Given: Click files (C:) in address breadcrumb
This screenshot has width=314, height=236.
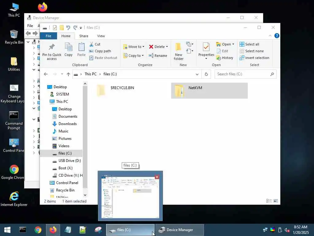Looking at the screenshot, I should (110, 74).
